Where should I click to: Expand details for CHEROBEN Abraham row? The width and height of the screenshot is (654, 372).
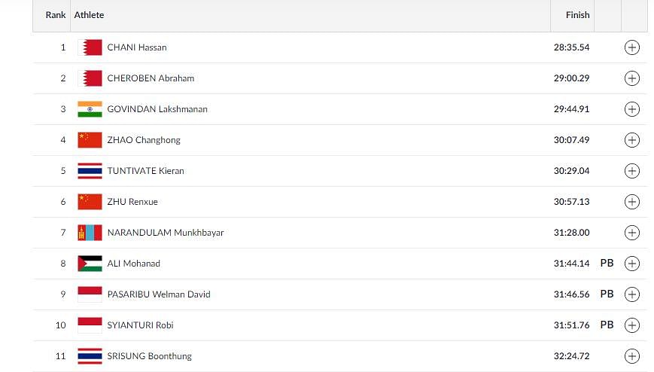[x=632, y=78]
